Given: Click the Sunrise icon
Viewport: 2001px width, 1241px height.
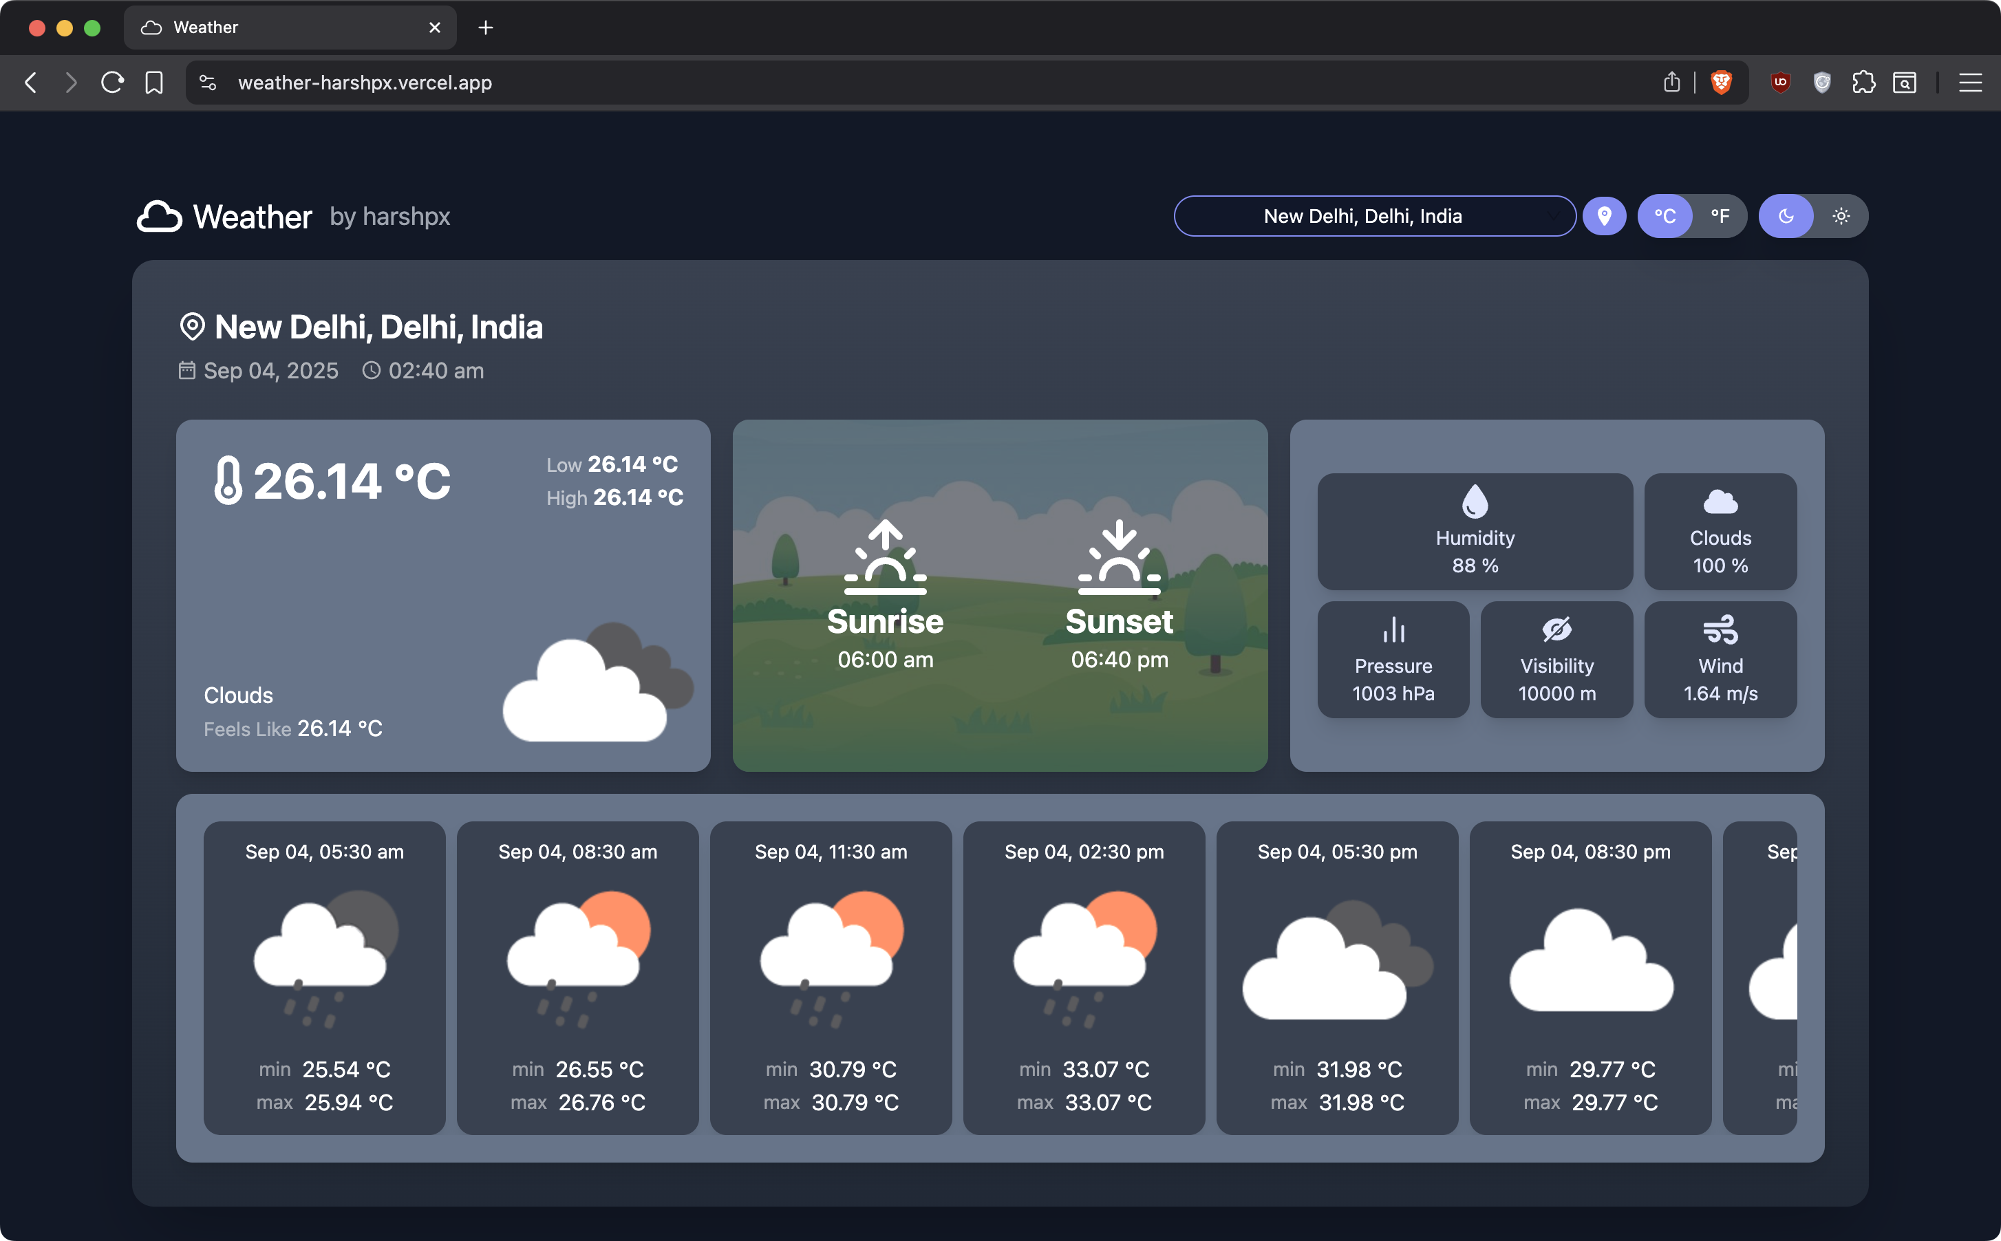Looking at the screenshot, I should click(x=885, y=557).
